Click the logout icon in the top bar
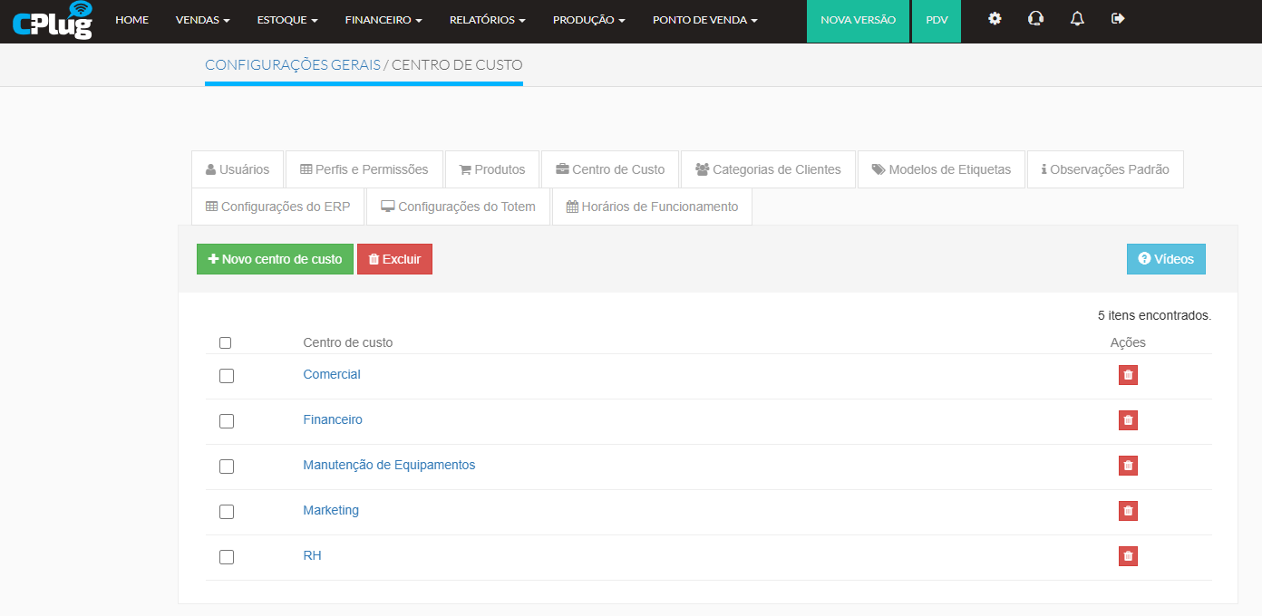This screenshot has width=1262, height=616. 1118,19
